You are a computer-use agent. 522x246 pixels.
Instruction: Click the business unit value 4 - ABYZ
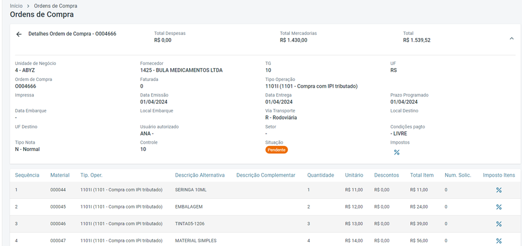[25, 70]
